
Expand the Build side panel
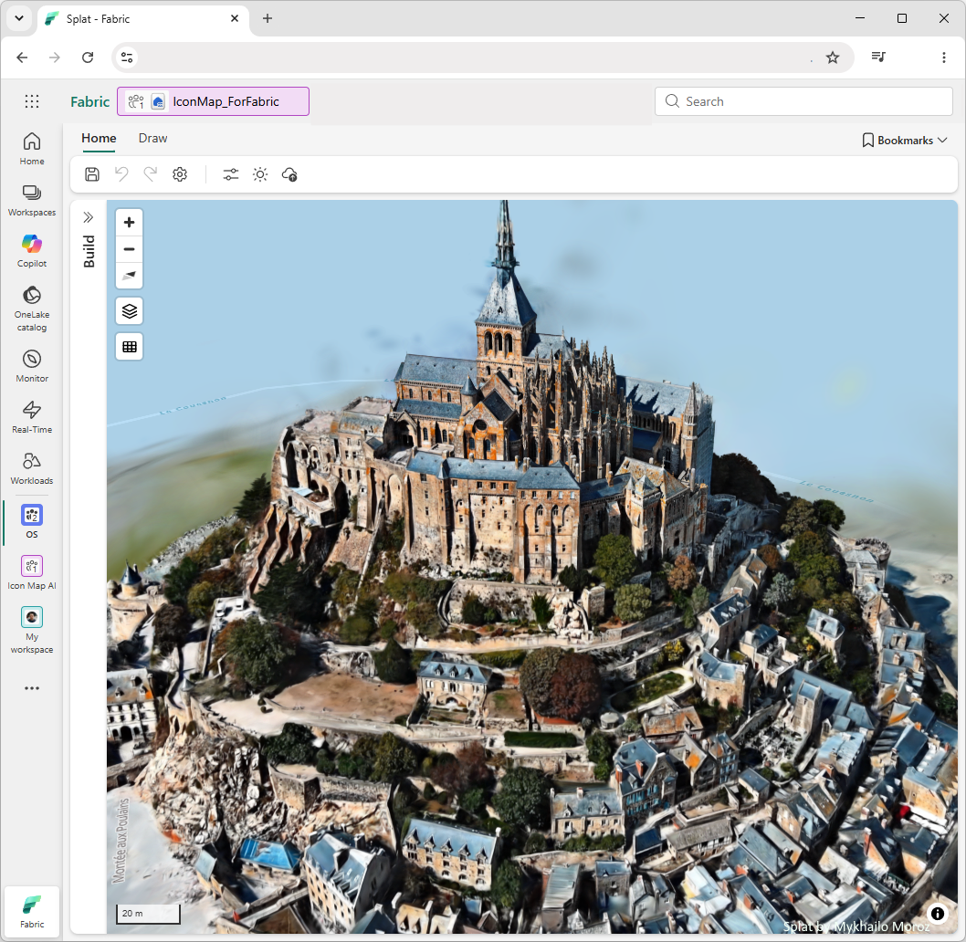88,217
